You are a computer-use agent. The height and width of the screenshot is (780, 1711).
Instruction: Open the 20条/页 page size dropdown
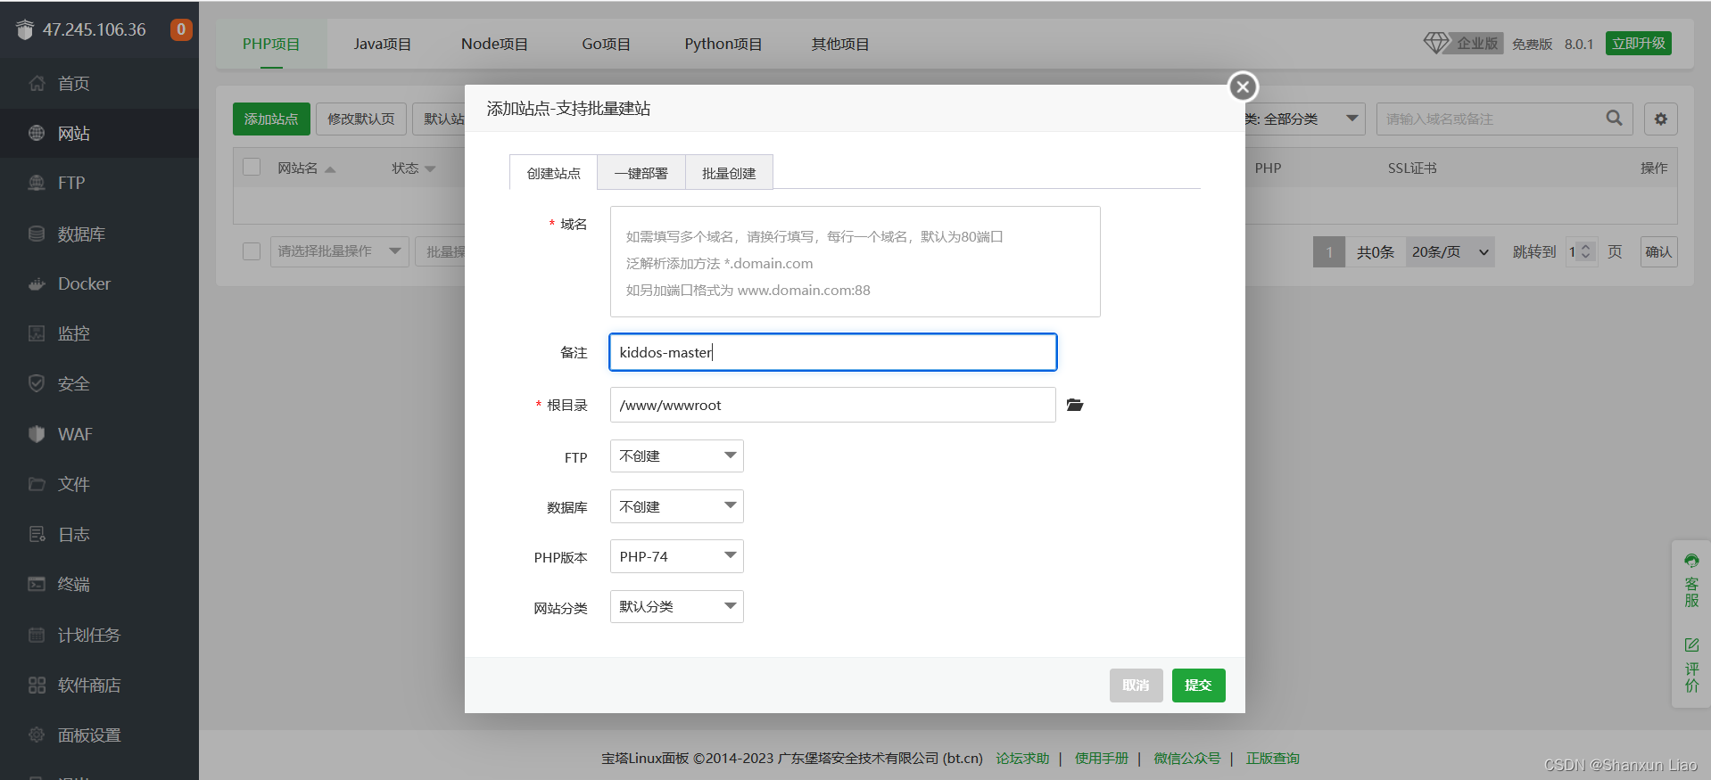coord(1450,252)
